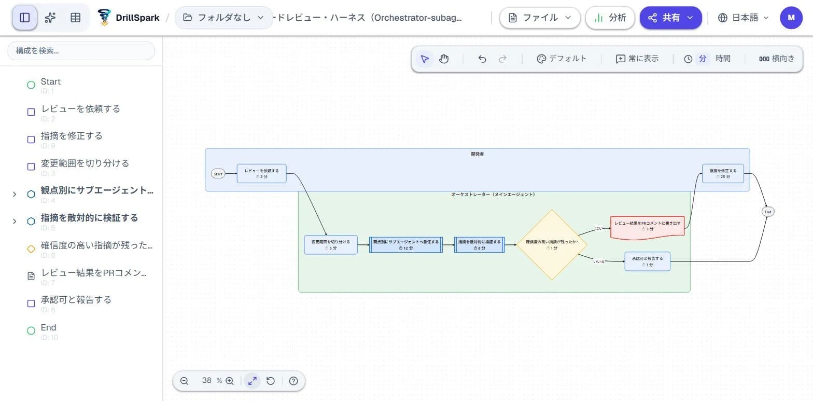Open the 日本語 language dropdown
813x401 pixels.
click(x=743, y=18)
